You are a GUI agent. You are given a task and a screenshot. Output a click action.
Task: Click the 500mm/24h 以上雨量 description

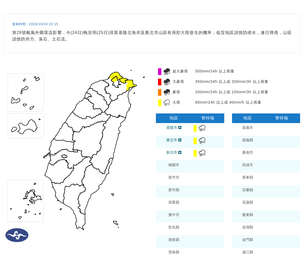click(215, 71)
